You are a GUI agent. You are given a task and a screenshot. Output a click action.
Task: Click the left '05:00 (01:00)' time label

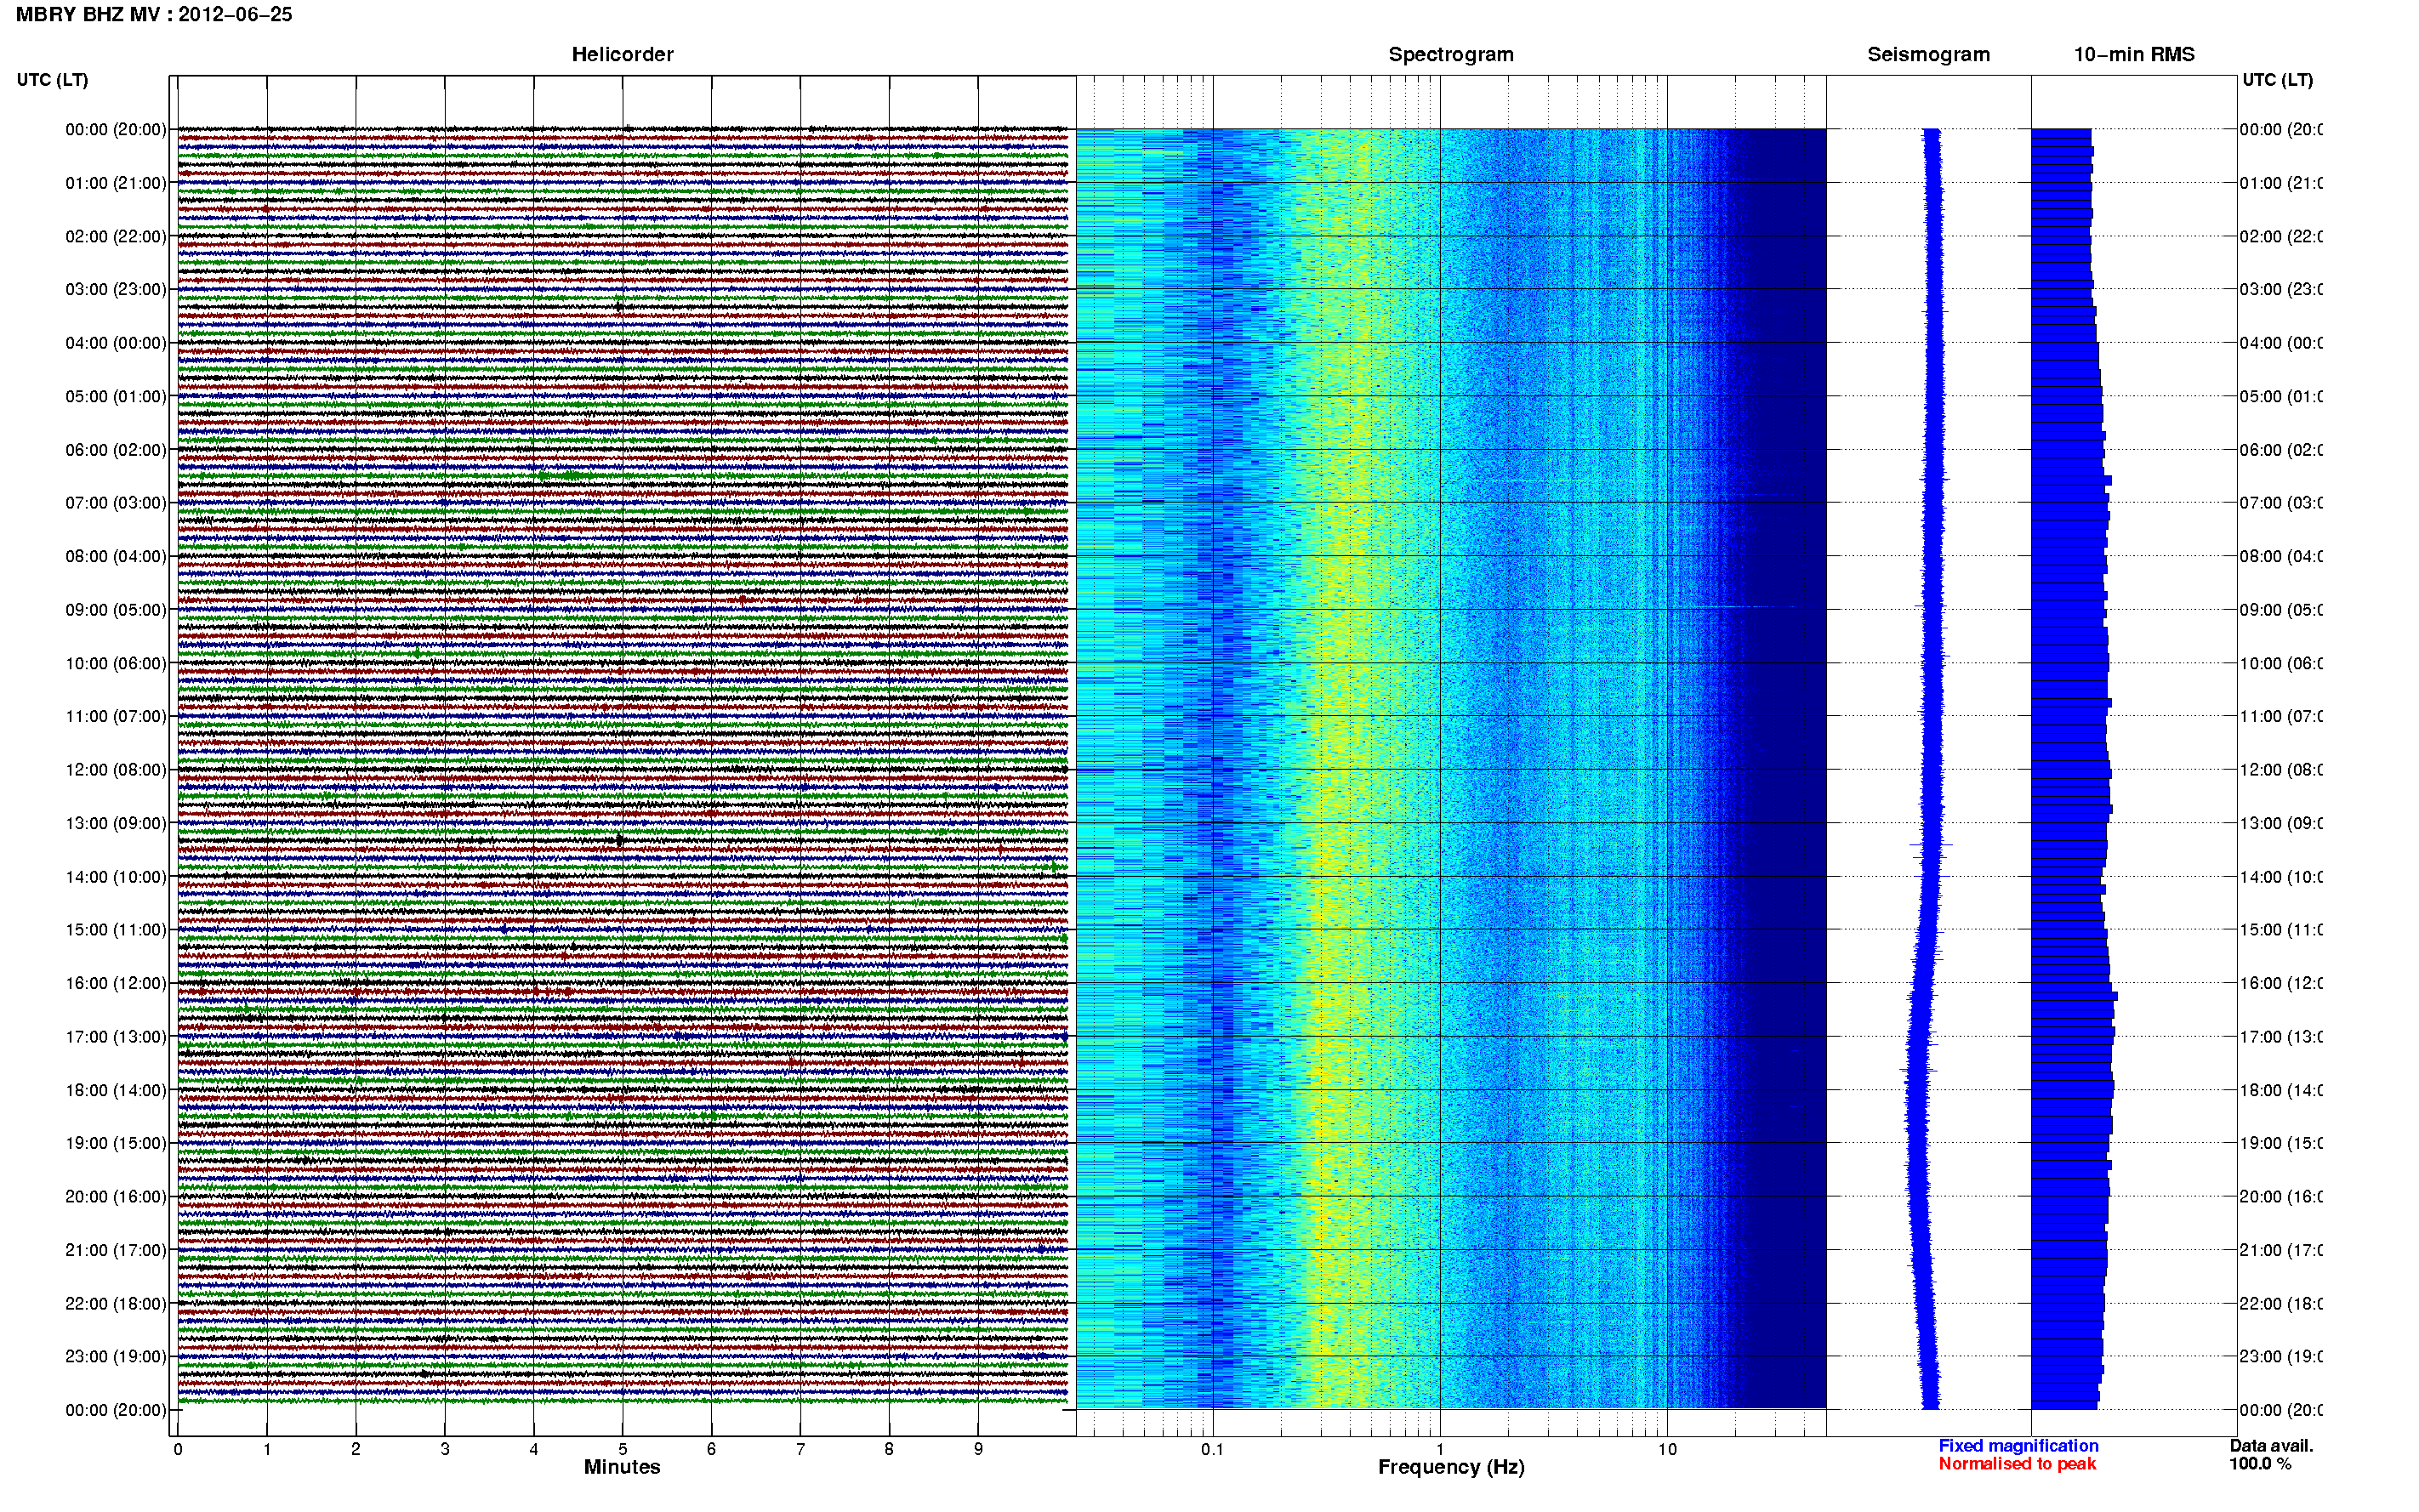116,396
